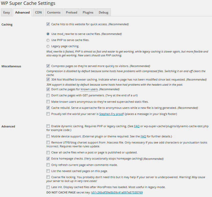
Task: Uncheck Cache hits to this website
Action: click(48, 24)
